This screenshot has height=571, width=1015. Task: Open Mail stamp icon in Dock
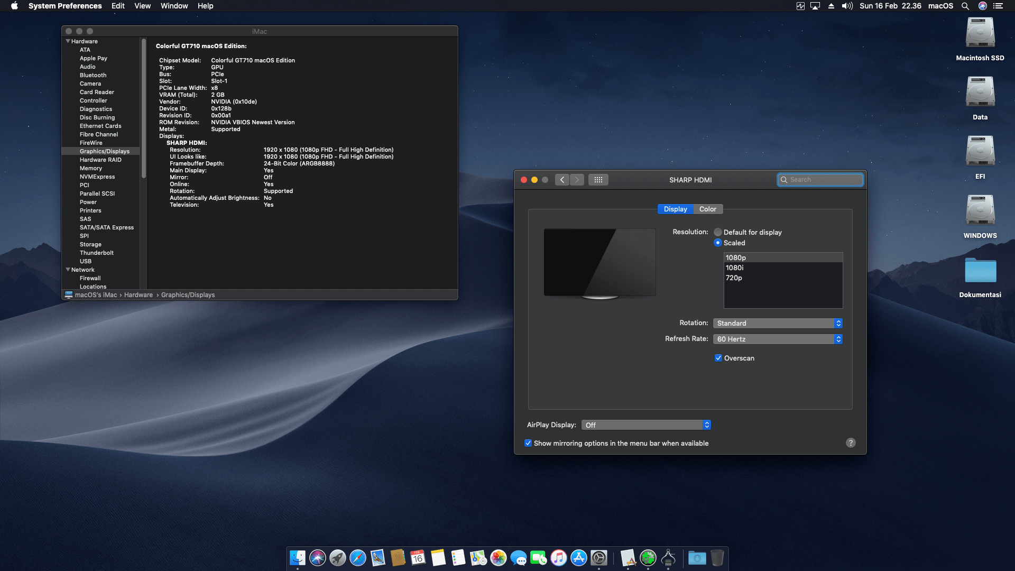tap(378, 558)
